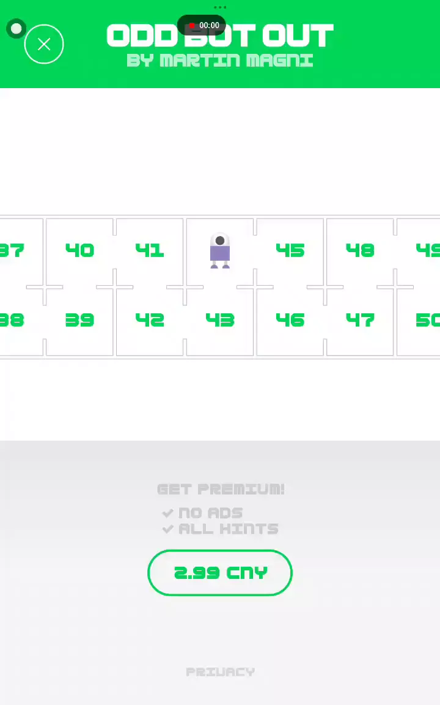Image resolution: width=440 pixels, height=705 pixels.
Task: Select level 40 room
Action: coord(79,250)
